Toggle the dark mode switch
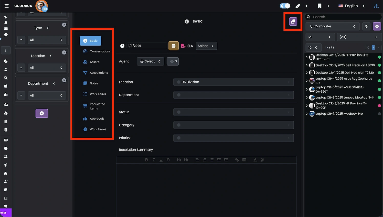Viewport: 383px width, 217px height. pyautogui.click(x=285, y=6)
